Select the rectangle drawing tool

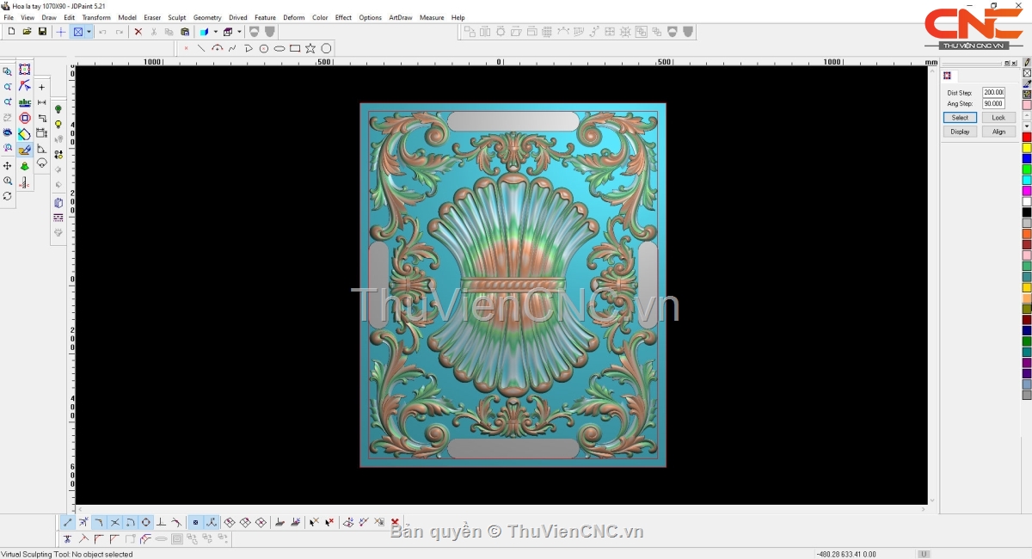coord(295,48)
